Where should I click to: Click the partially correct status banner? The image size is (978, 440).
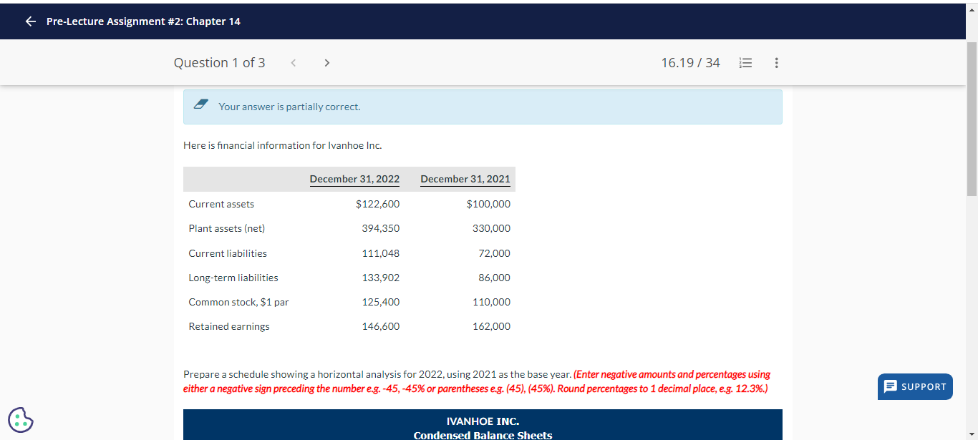(483, 107)
